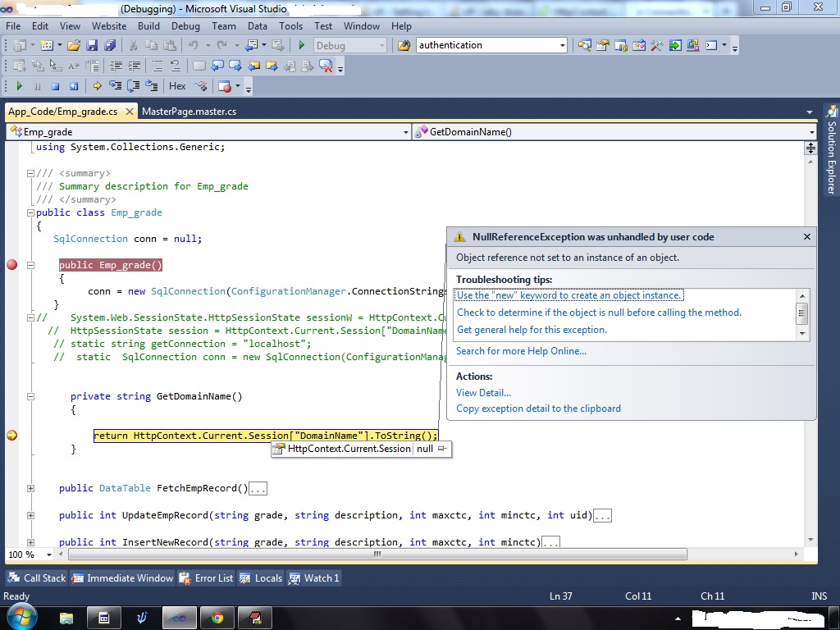Open Windows Explorer folder in taskbar
The image size is (840, 630).
66,619
